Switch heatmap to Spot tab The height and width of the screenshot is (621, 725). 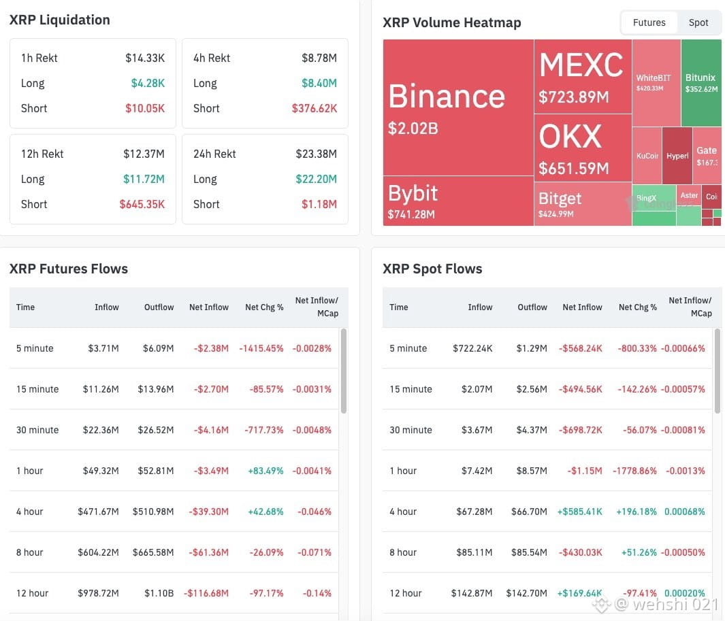coord(698,22)
